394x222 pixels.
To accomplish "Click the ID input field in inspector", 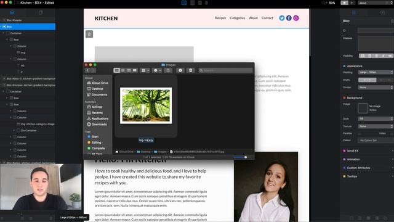I will (376, 31).
